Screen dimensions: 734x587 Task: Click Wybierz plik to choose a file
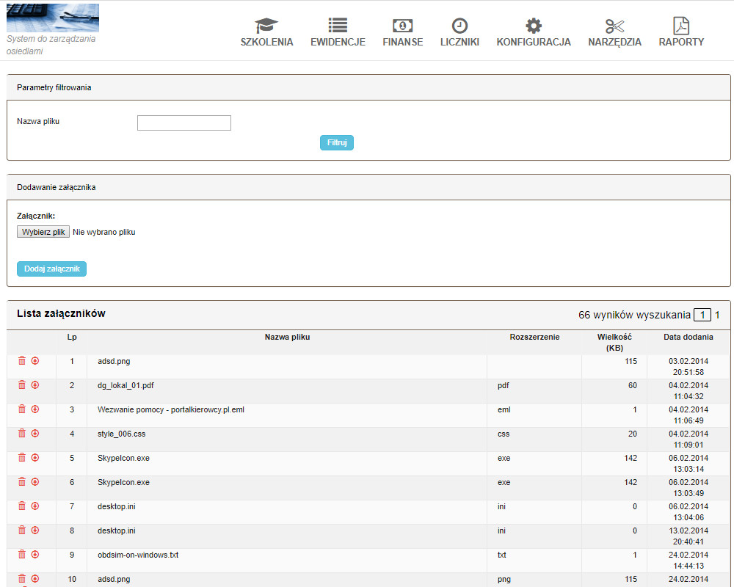[x=43, y=232]
